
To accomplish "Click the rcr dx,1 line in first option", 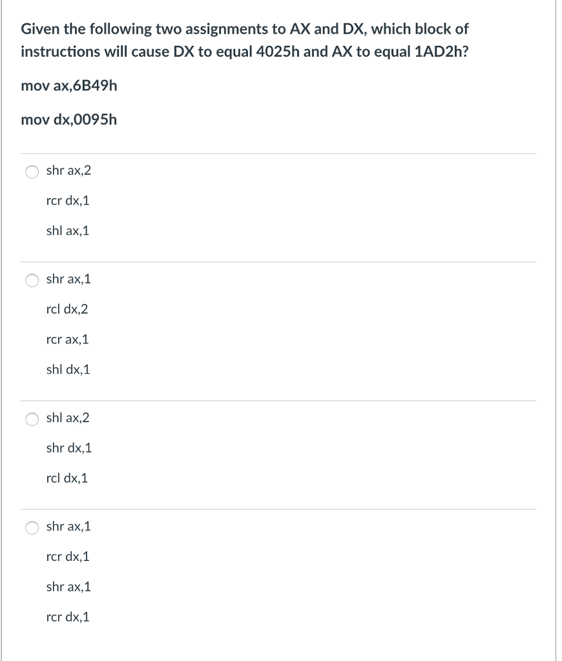I will 67,200.
